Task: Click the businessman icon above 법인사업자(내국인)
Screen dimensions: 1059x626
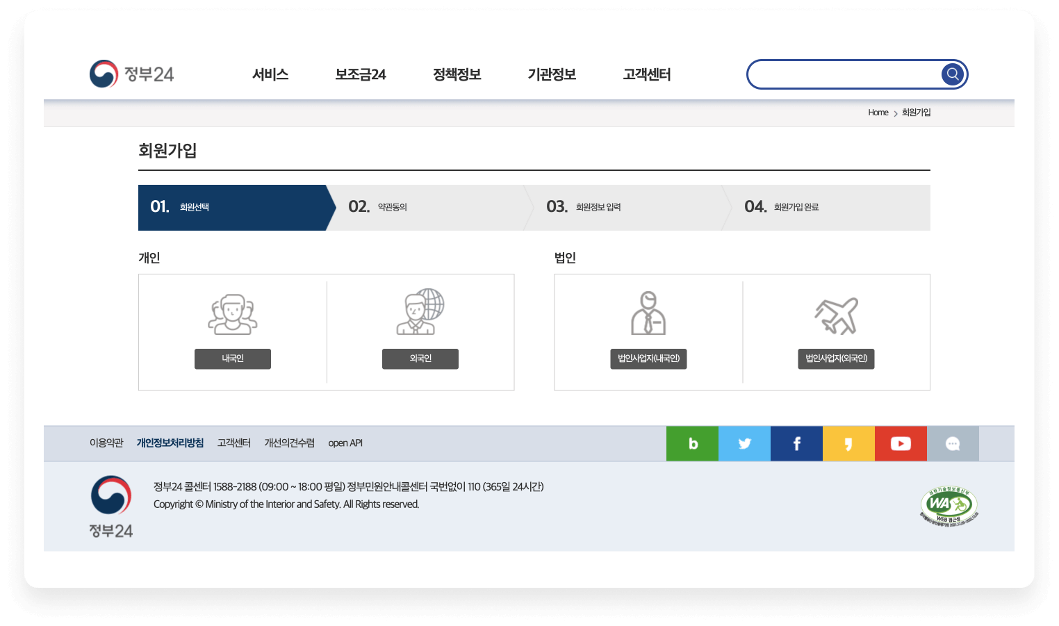Action: [x=648, y=314]
